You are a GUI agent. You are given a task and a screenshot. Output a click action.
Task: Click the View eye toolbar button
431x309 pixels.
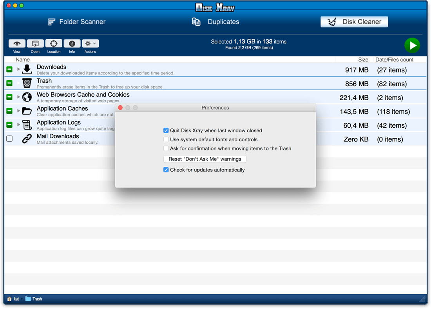click(x=17, y=44)
